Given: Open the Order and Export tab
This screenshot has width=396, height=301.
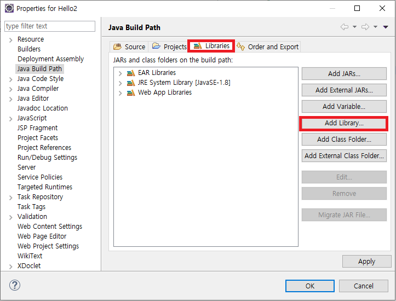Looking at the screenshot, I should coord(268,47).
